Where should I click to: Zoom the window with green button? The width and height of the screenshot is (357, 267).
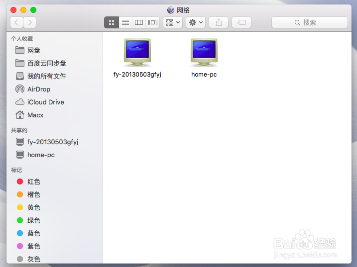(33, 10)
